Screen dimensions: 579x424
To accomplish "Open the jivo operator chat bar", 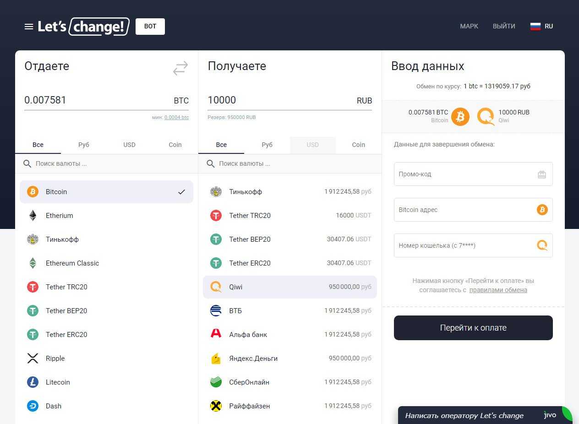I will [485, 415].
